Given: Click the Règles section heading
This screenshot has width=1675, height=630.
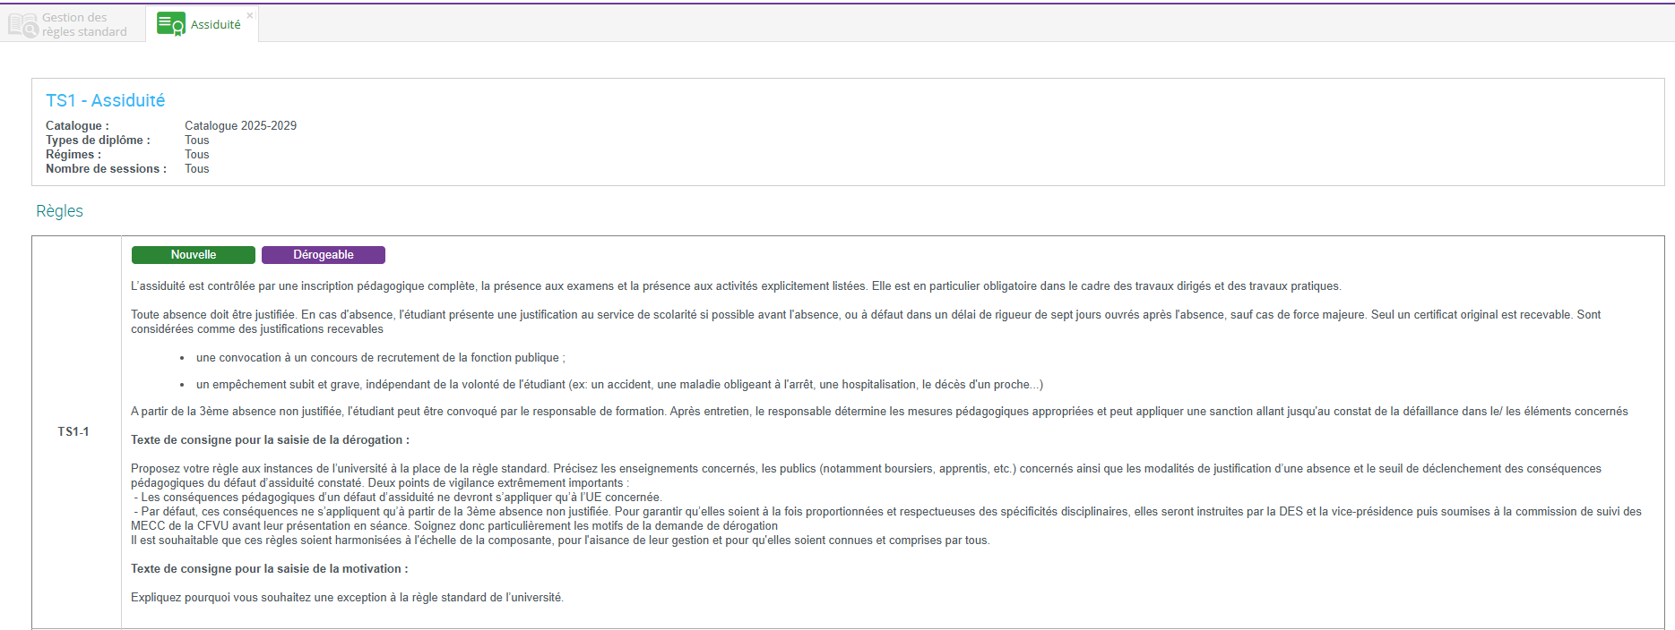Looking at the screenshot, I should [x=59, y=211].
